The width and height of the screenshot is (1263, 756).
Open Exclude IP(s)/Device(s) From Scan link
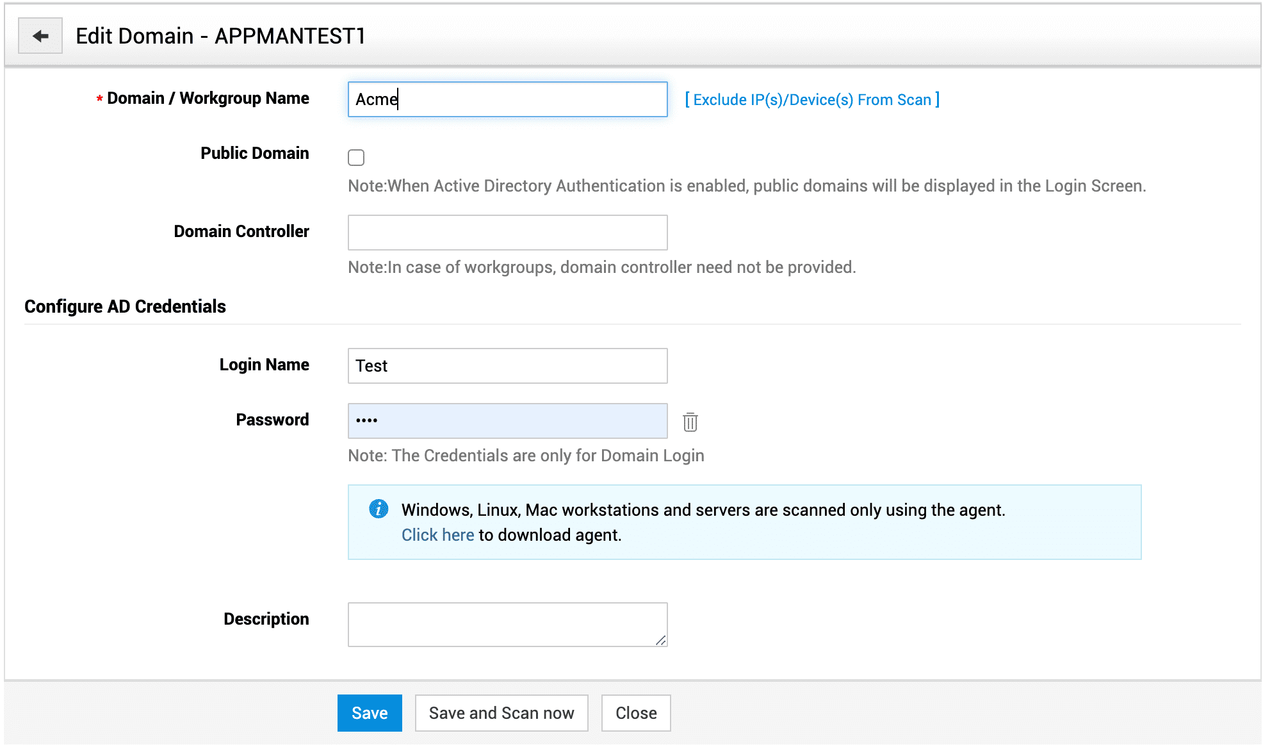tap(812, 100)
